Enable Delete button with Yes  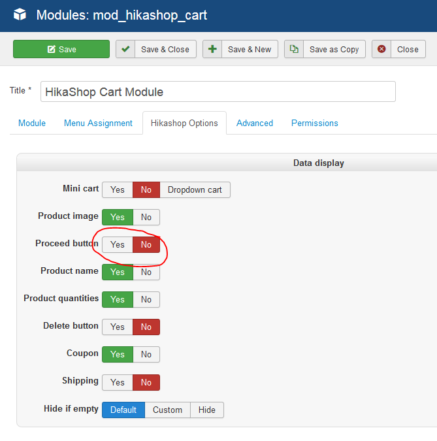pos(118,327)
